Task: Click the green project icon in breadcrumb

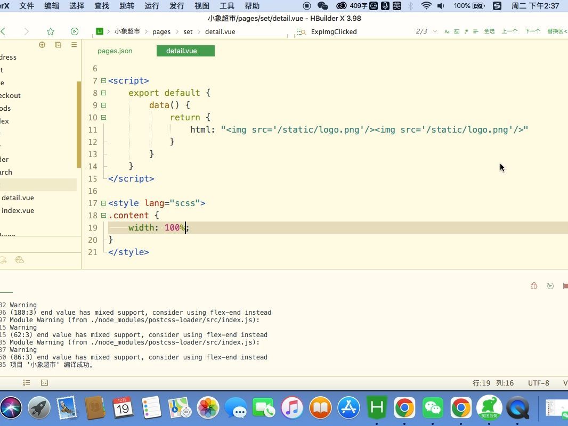Action: tap(99, 31)
